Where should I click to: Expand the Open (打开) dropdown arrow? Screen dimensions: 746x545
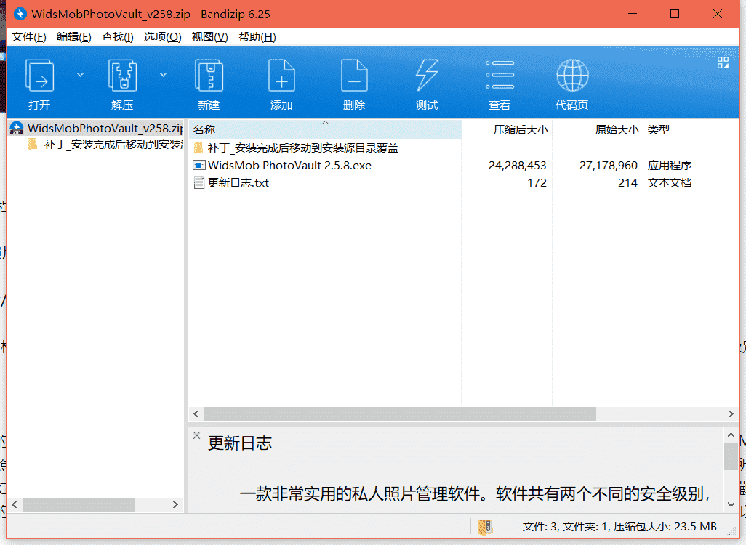point(81,75)
